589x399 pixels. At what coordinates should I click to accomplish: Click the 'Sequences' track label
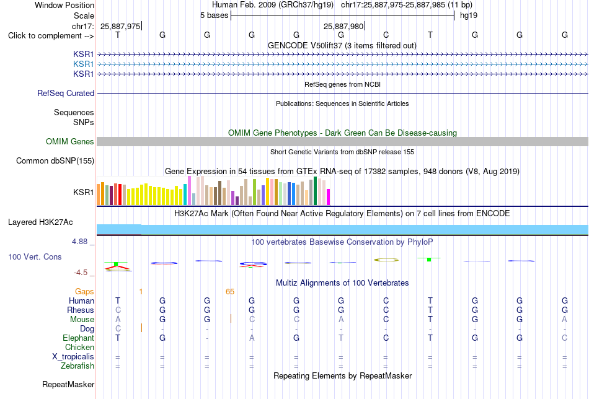[74, 112]
